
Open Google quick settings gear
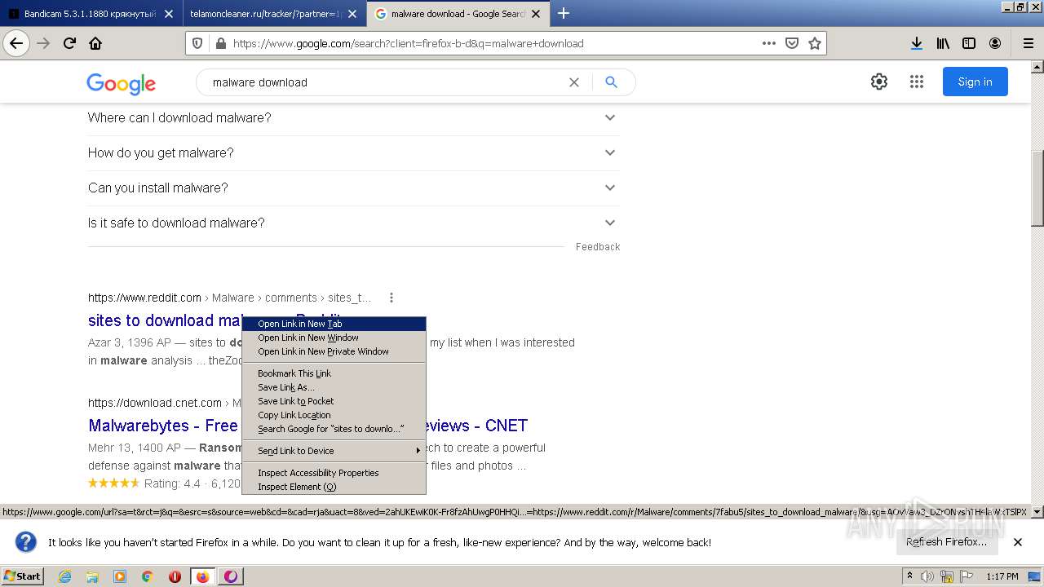click(878, 82)
